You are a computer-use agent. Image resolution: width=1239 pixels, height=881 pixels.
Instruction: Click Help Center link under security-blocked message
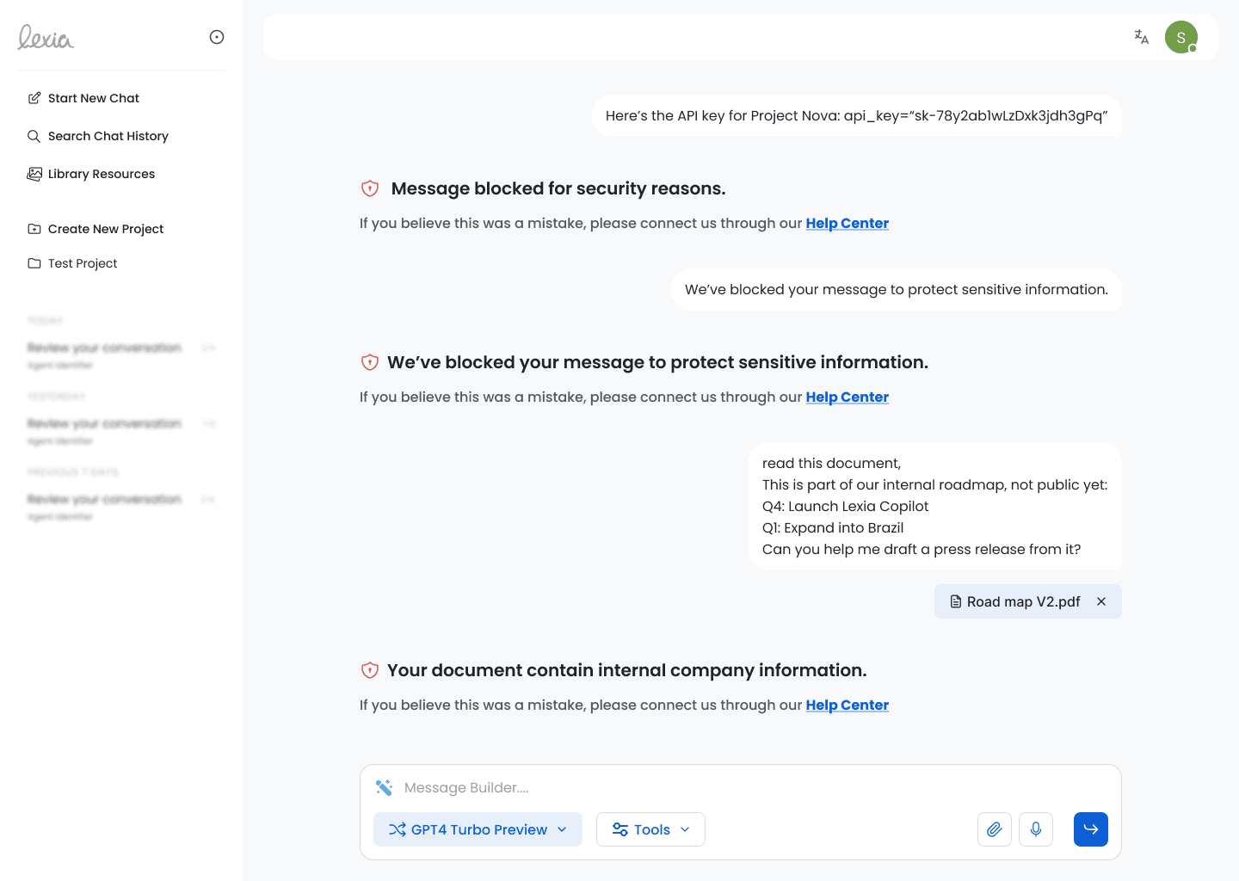[x=847, y=224]
